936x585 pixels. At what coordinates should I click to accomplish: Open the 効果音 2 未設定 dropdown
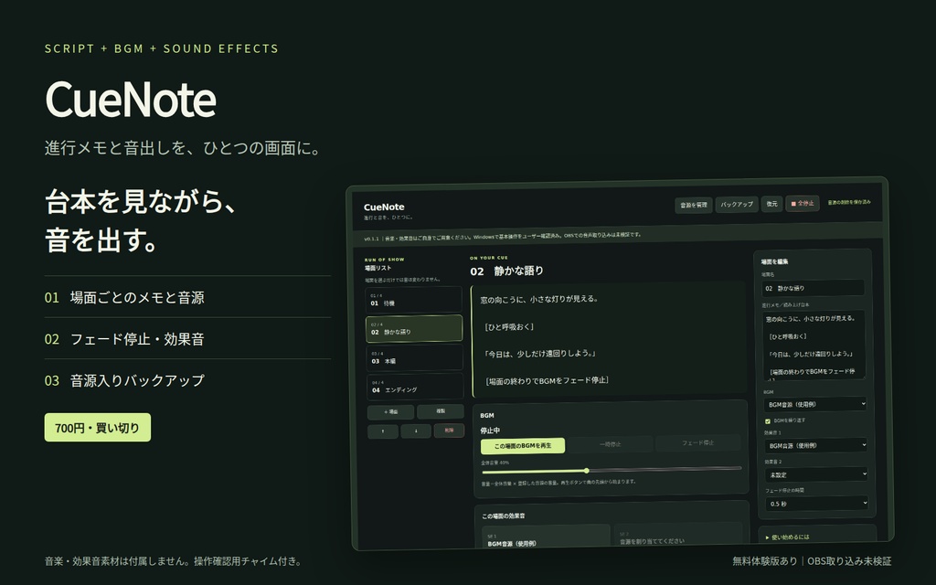(816, 474)
